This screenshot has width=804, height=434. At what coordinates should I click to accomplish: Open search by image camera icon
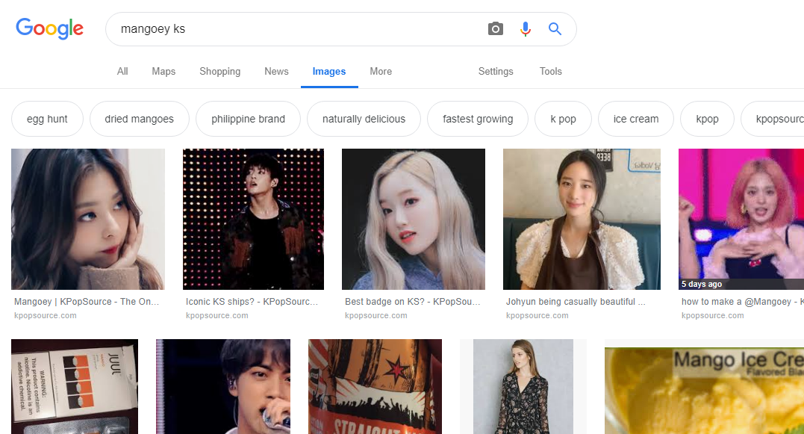point(496,28)
